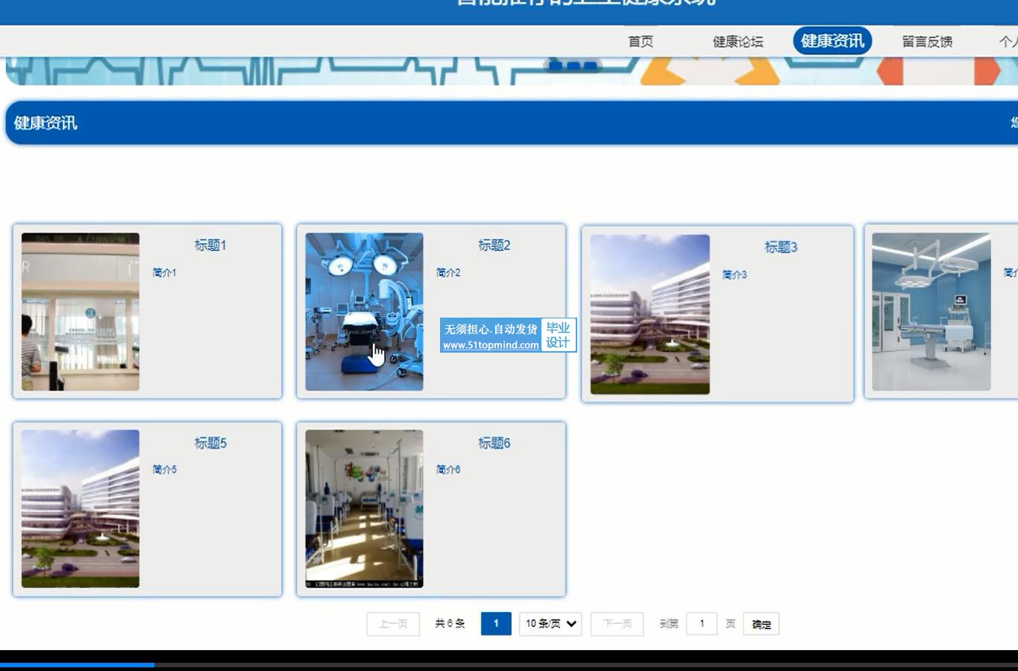Click the 标题2 article title
This screenshot has width=1018, height=671.
pos(494,245)
